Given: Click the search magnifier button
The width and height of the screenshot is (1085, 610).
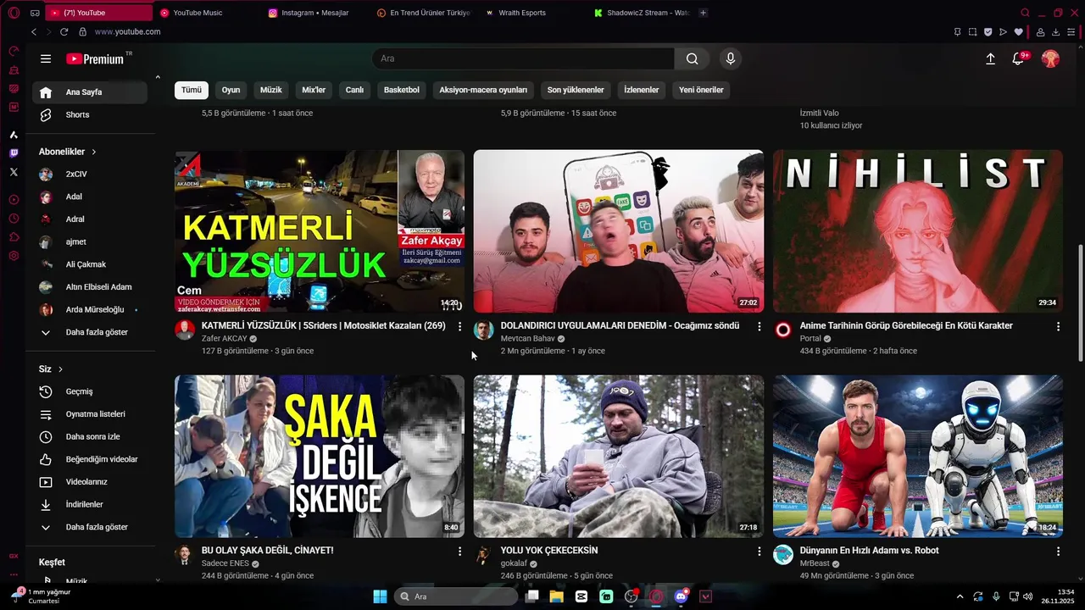Looking at the screenshot, I should (693, 58).
